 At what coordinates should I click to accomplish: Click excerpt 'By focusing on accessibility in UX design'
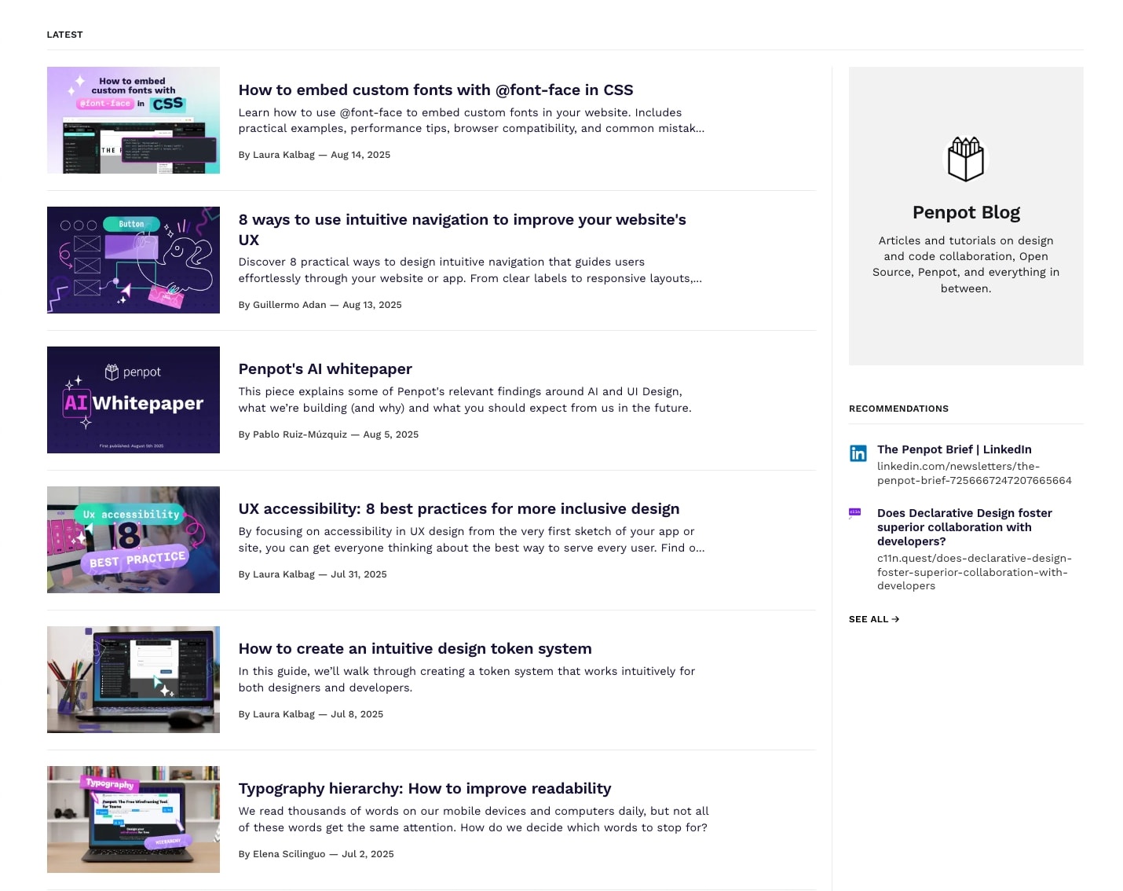(471, 540)
